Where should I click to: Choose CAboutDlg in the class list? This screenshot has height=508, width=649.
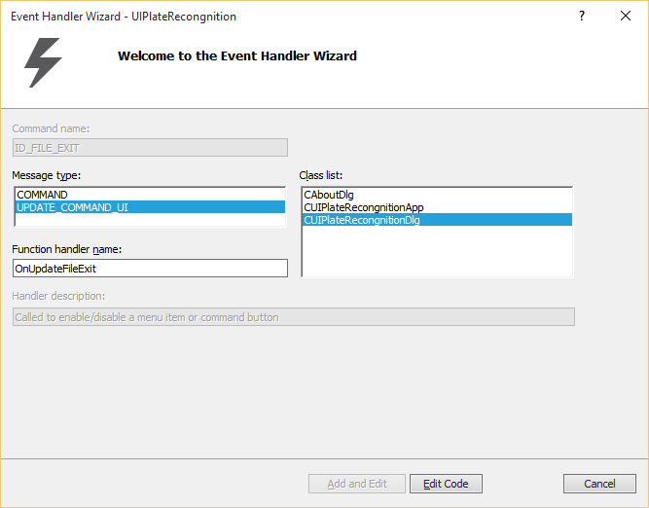[438, 195]
